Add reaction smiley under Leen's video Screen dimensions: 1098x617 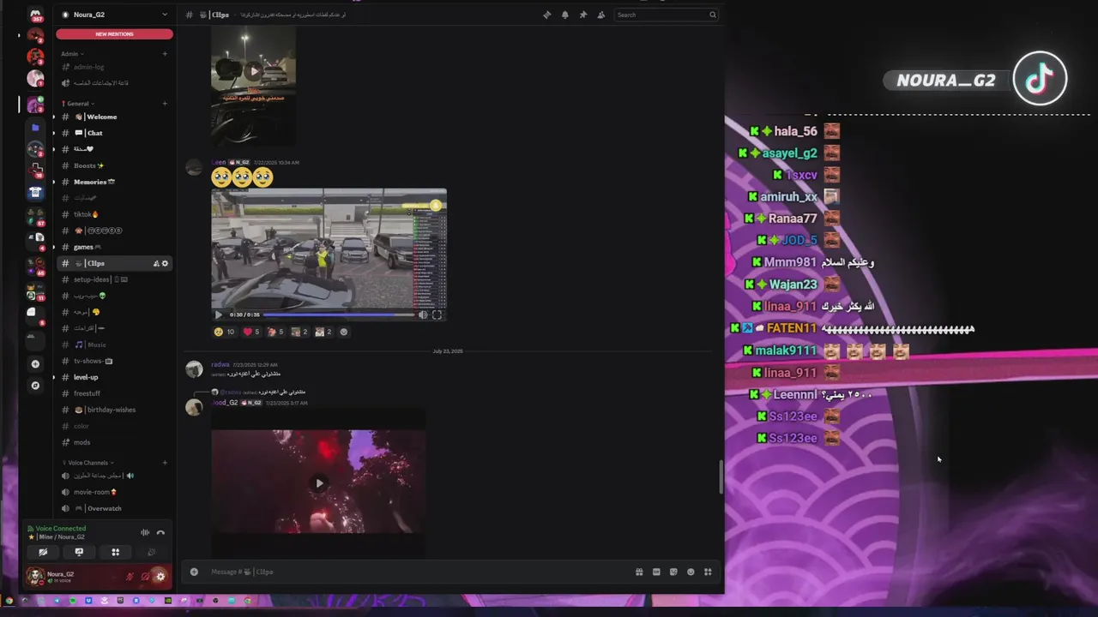(x=344, y=332)
